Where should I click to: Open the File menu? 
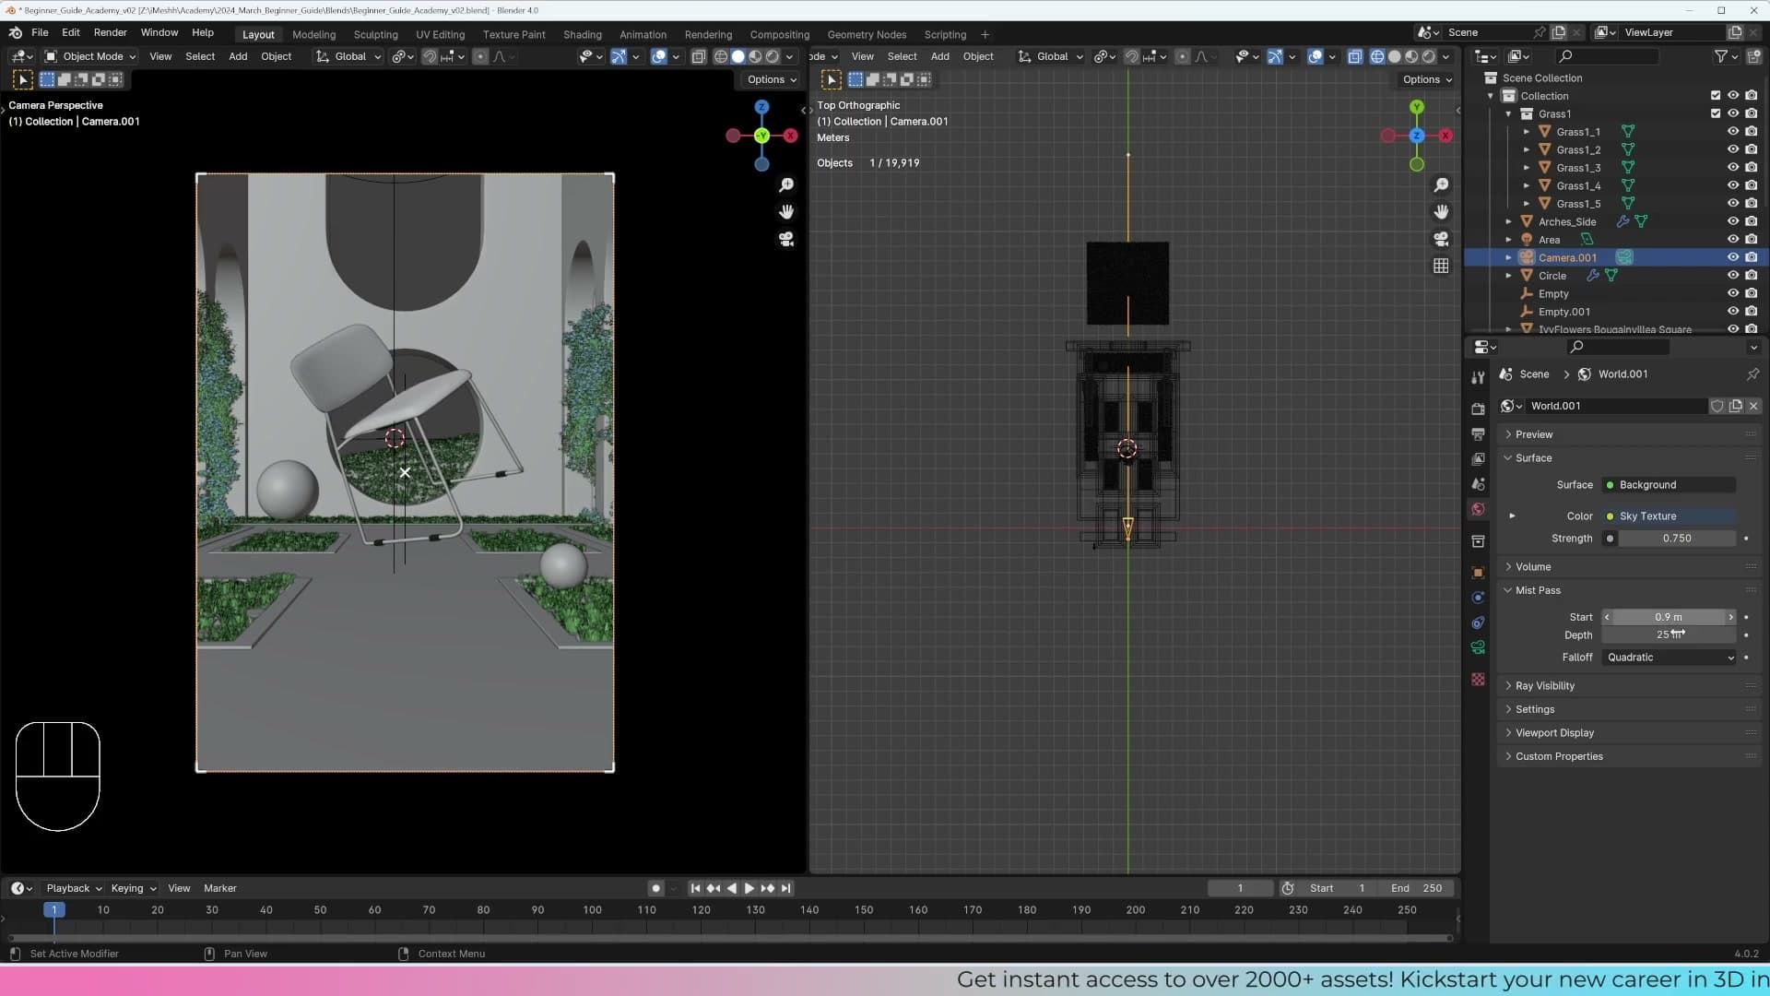[40, 32]
